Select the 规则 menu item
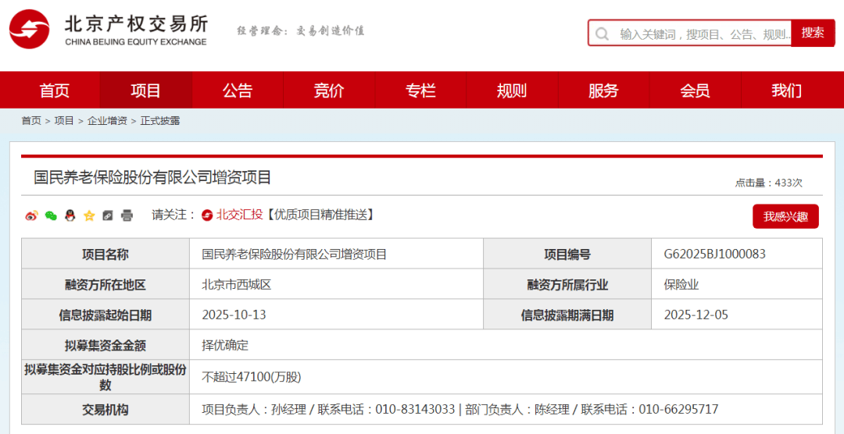The width and height of the screenshot is (844, 434). click(x=512, y=91)
